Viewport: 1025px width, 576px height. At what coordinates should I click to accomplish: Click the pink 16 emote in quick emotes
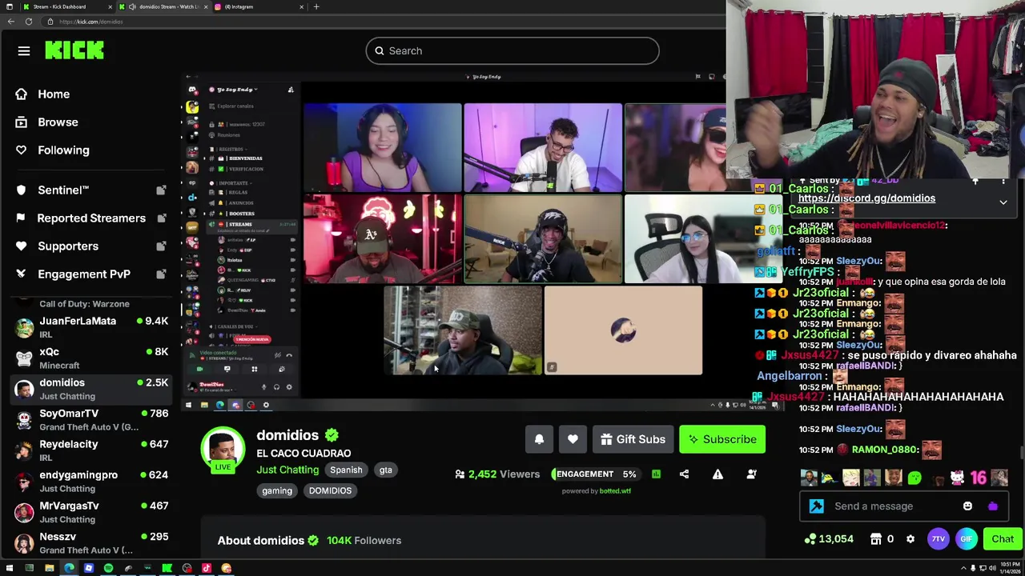pyautogui.click(x=978, y=478)
